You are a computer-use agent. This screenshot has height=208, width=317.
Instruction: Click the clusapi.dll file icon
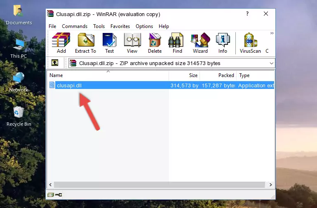[x=52, y=85]
